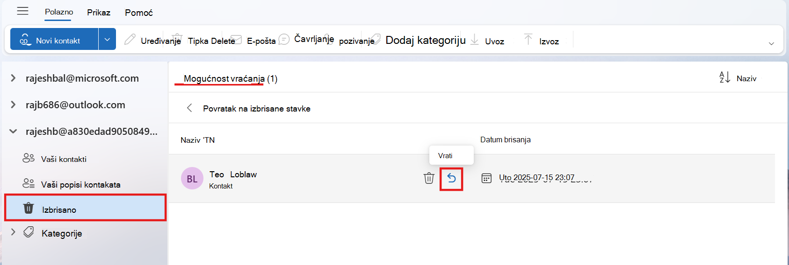Expand the rajeshbal@microsoft.com account

(x=13, y=78)
